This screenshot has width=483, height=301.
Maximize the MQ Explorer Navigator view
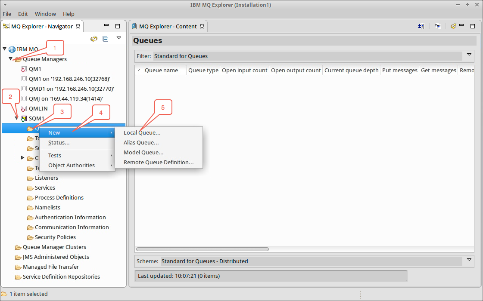pos(118,26)
